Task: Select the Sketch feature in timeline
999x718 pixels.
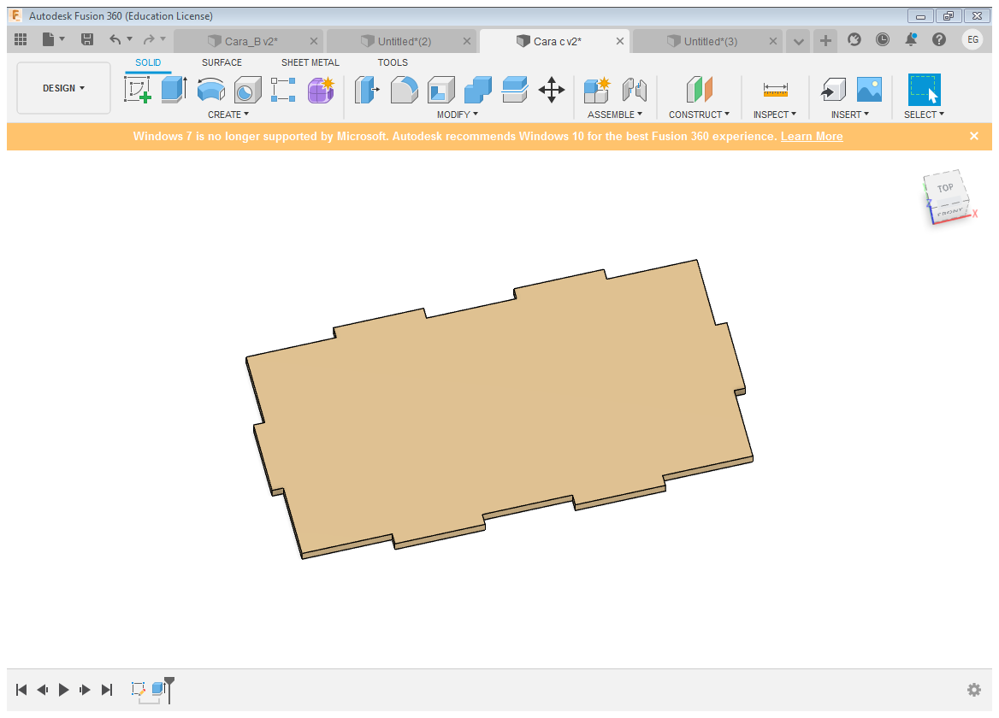Action: [x=138, y=689]
